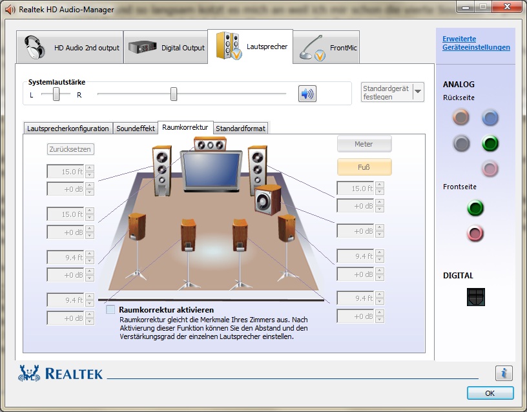Click the side left speaker on stand
This screenshot has height=412, width=527.
pos(137,245)
